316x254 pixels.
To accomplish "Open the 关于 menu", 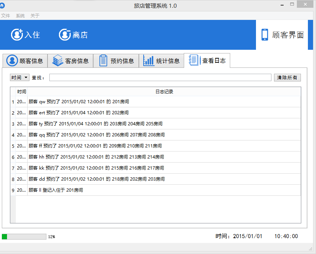I will 35,16.
